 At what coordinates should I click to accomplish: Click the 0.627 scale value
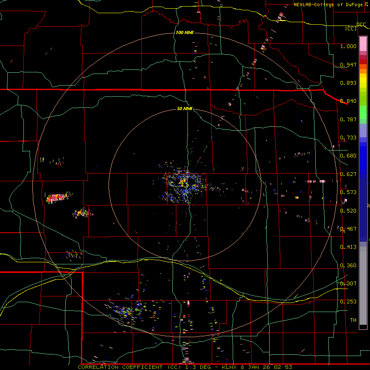[348, 174]
